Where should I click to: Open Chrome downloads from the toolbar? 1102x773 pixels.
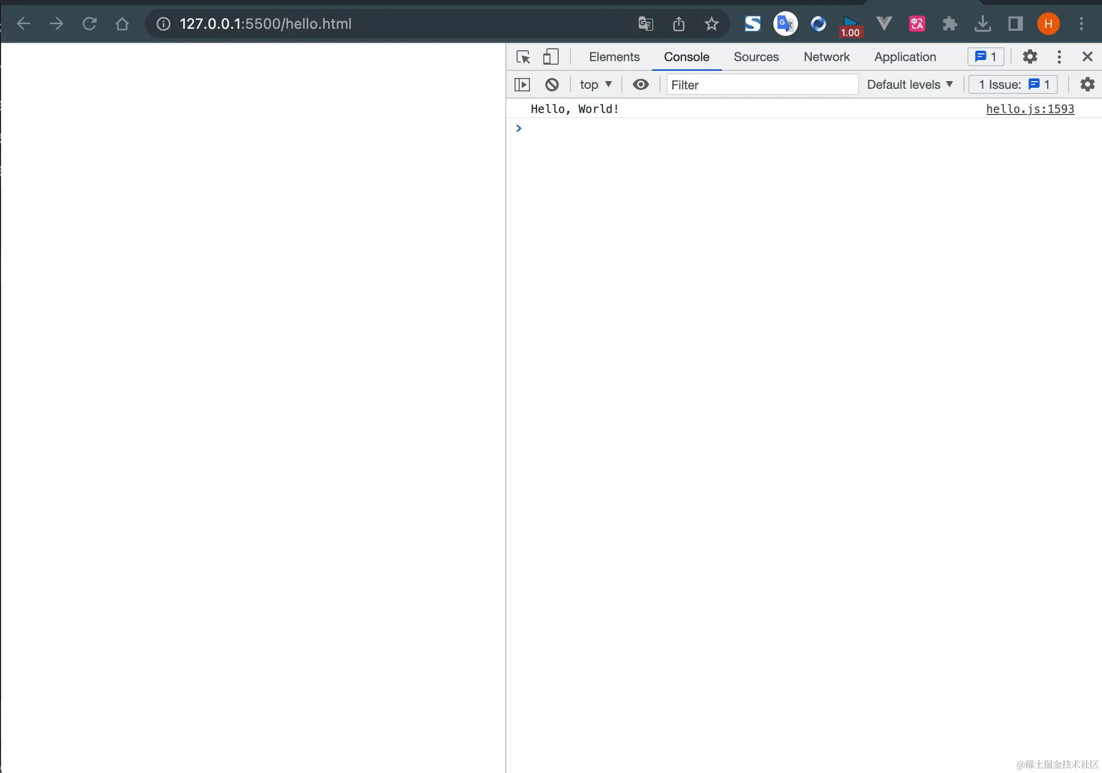tap(982, 24)
